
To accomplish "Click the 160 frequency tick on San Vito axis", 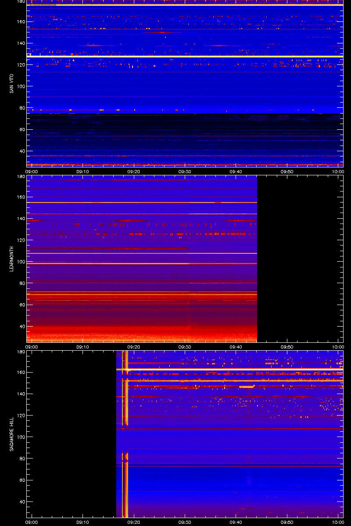I will coord(21,22).
